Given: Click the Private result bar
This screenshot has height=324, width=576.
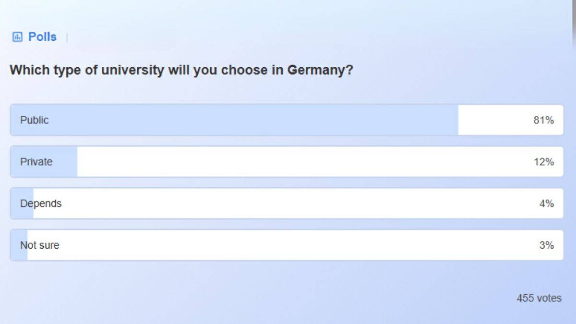Looking at the screenshot, I should (43, 162).
